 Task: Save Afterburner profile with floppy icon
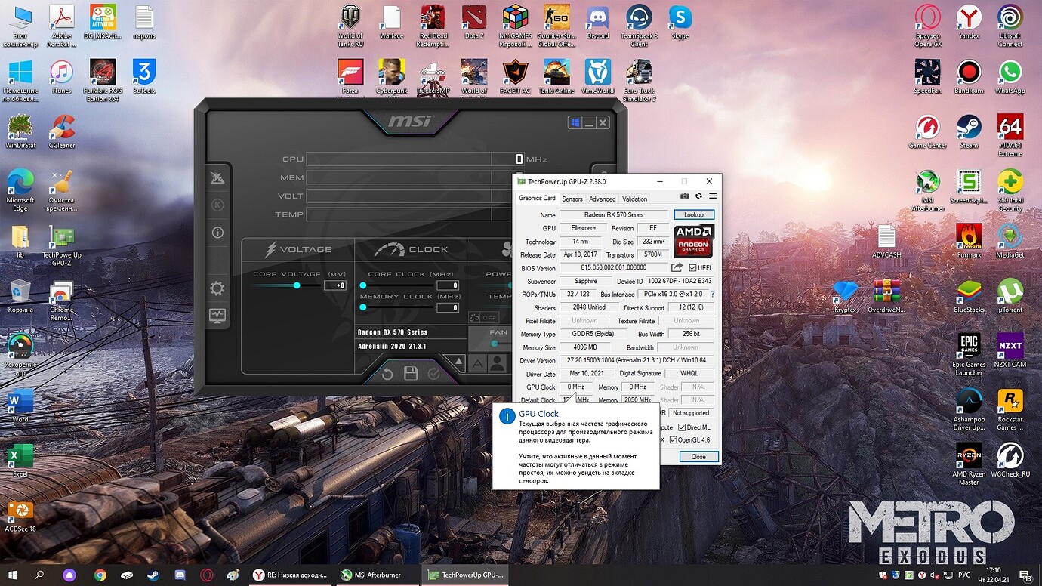click(x=411, y=373)
